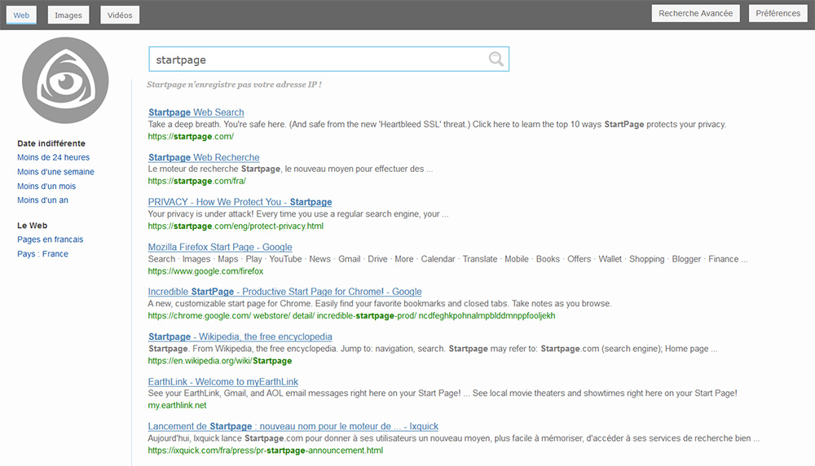This screenshot has width=815, height=466.
Task: Click the 'customizable start page for Chrome' snippet
Action: click(x=380, y=303)
